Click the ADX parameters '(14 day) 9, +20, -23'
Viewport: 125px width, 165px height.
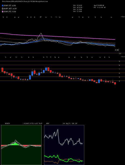pyautogui.click(x=70, y=123)
